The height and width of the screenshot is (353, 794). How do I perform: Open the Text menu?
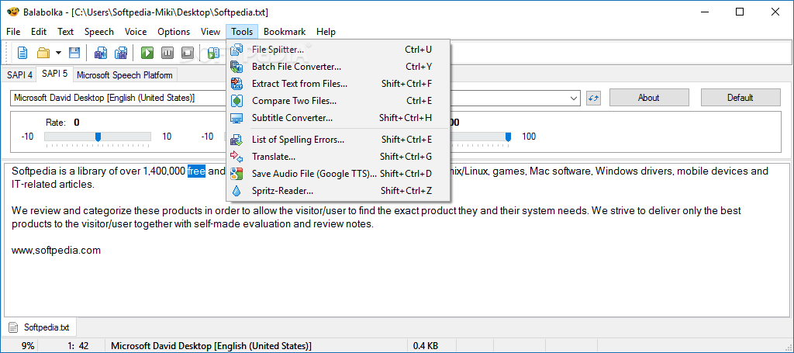65,31
